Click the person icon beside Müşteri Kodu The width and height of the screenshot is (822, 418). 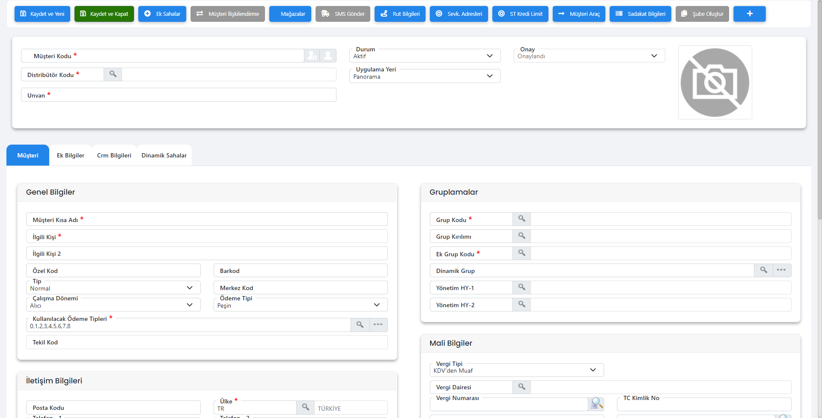point(328,56)
